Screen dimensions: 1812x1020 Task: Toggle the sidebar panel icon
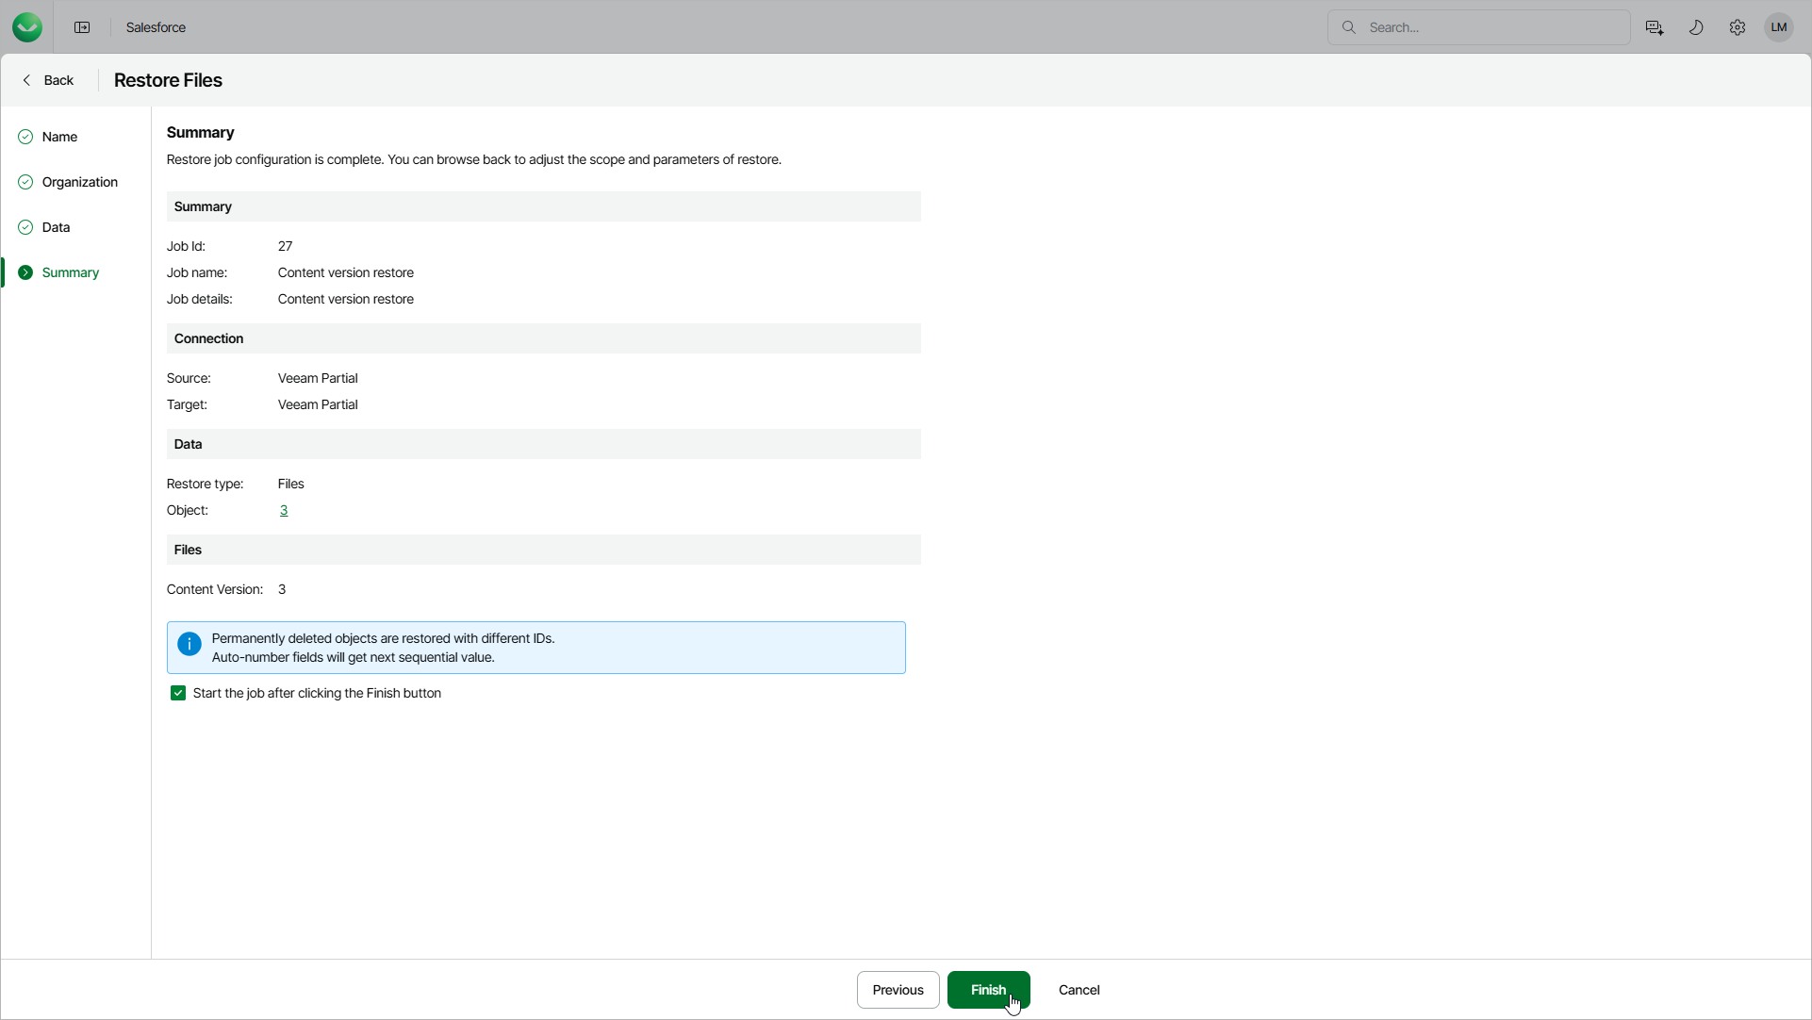pos(82,27)
